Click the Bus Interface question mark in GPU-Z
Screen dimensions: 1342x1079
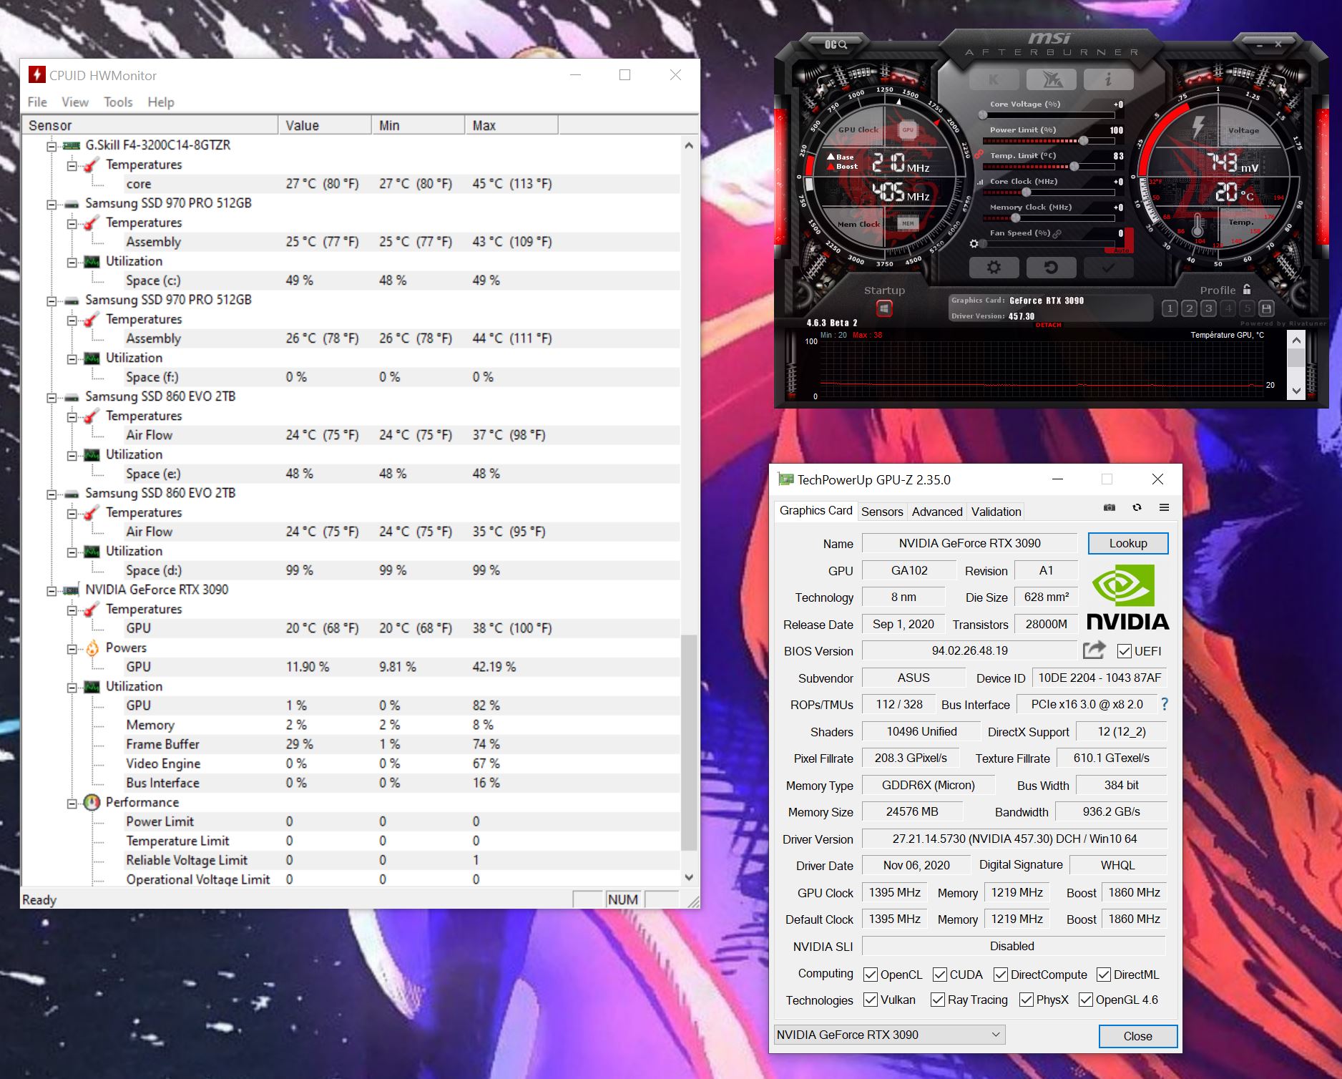1165,704
